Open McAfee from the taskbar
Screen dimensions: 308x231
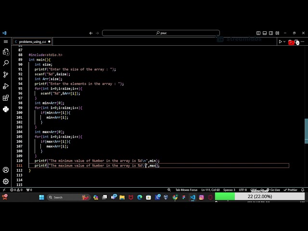(x=131, y=197)
